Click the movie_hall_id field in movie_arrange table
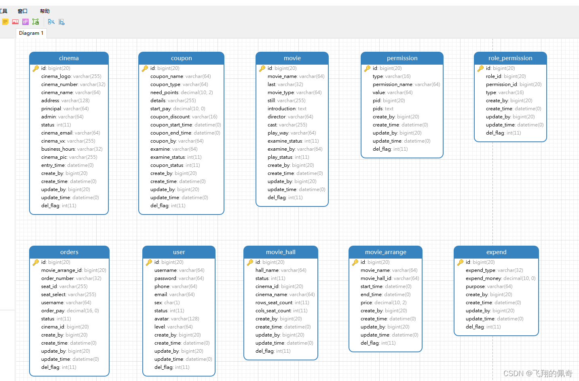The image size is (579, 381). point(390,278)
